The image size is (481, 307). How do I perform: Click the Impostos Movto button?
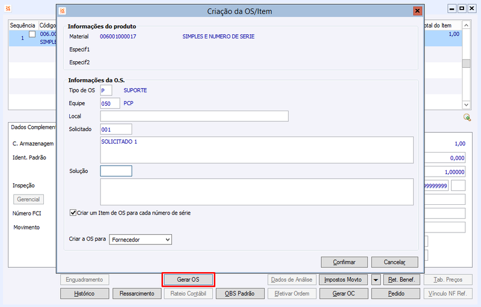pos(343,280)
